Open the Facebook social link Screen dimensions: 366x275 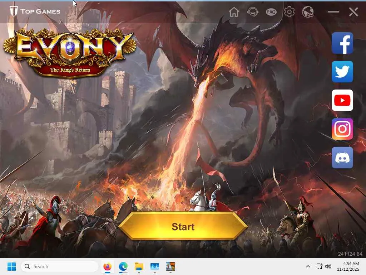(x=342, y=43)
